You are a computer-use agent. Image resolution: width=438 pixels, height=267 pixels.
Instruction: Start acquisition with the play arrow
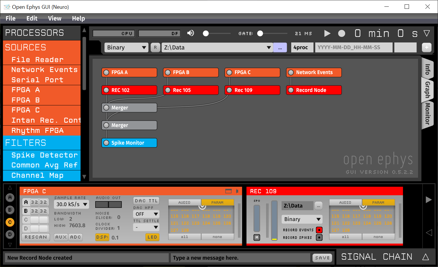pos(327,33)
